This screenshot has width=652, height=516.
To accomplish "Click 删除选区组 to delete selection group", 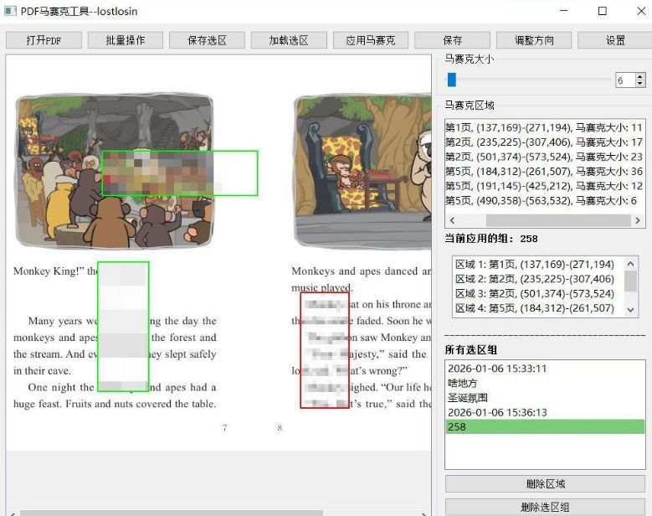I will click(545, 507).
